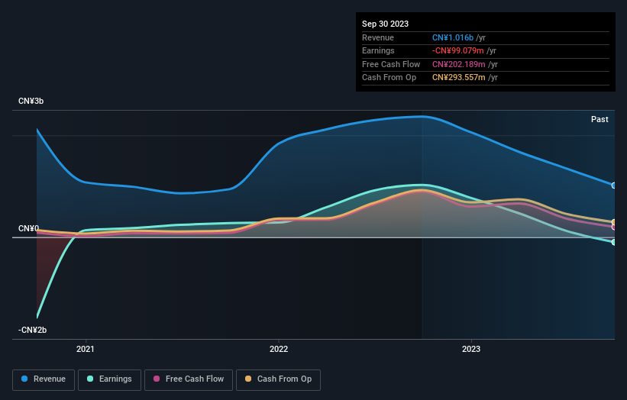Click the blue Revenue legend dot
The image size is (627, 400).
(24, 379)
